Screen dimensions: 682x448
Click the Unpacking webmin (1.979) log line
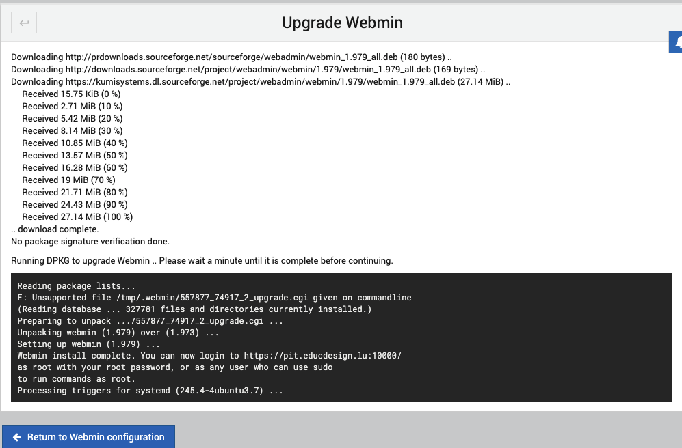tap(115, 332)
